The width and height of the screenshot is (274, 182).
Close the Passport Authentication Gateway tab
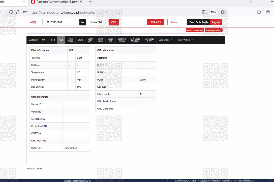(x=81, y=2)
